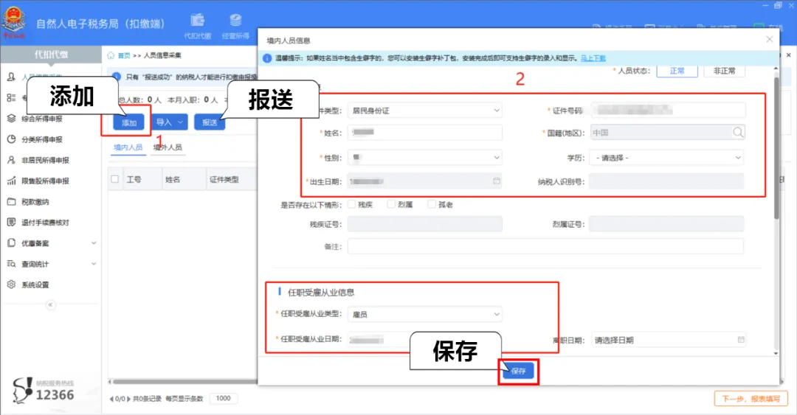The image size is (797, 415).
Task: Click the dialog's vertical scrollbar
Action: (776, 147)
